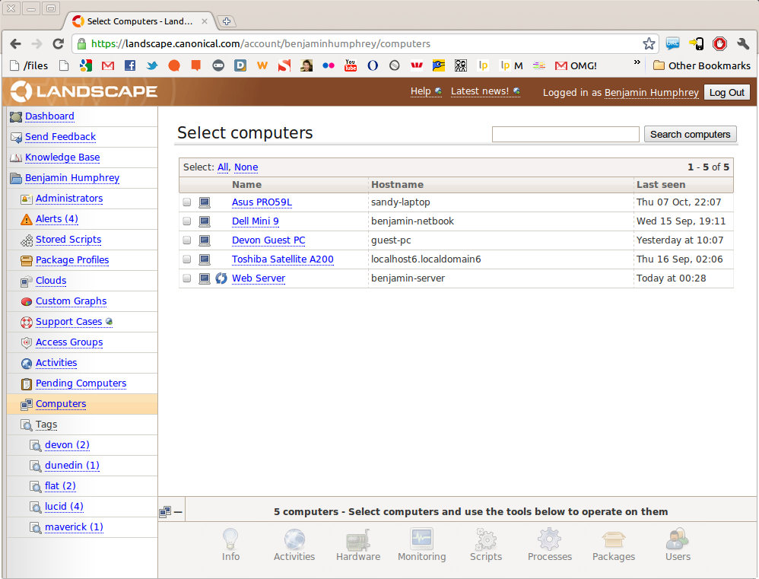
Task: Open the Facebook bookmark icon
Action: [130, 65]
